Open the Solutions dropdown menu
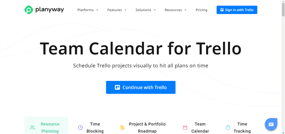The image size is (285, 134). pos(145,10)
